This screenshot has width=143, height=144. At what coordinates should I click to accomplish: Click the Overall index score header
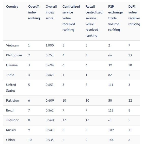tap(51, 12)
